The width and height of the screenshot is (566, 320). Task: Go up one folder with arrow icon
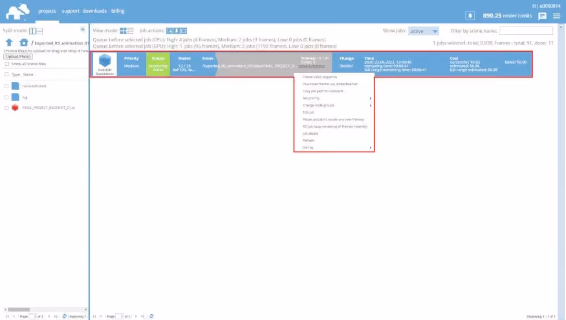pyautogui.click(x=10, y=43)
